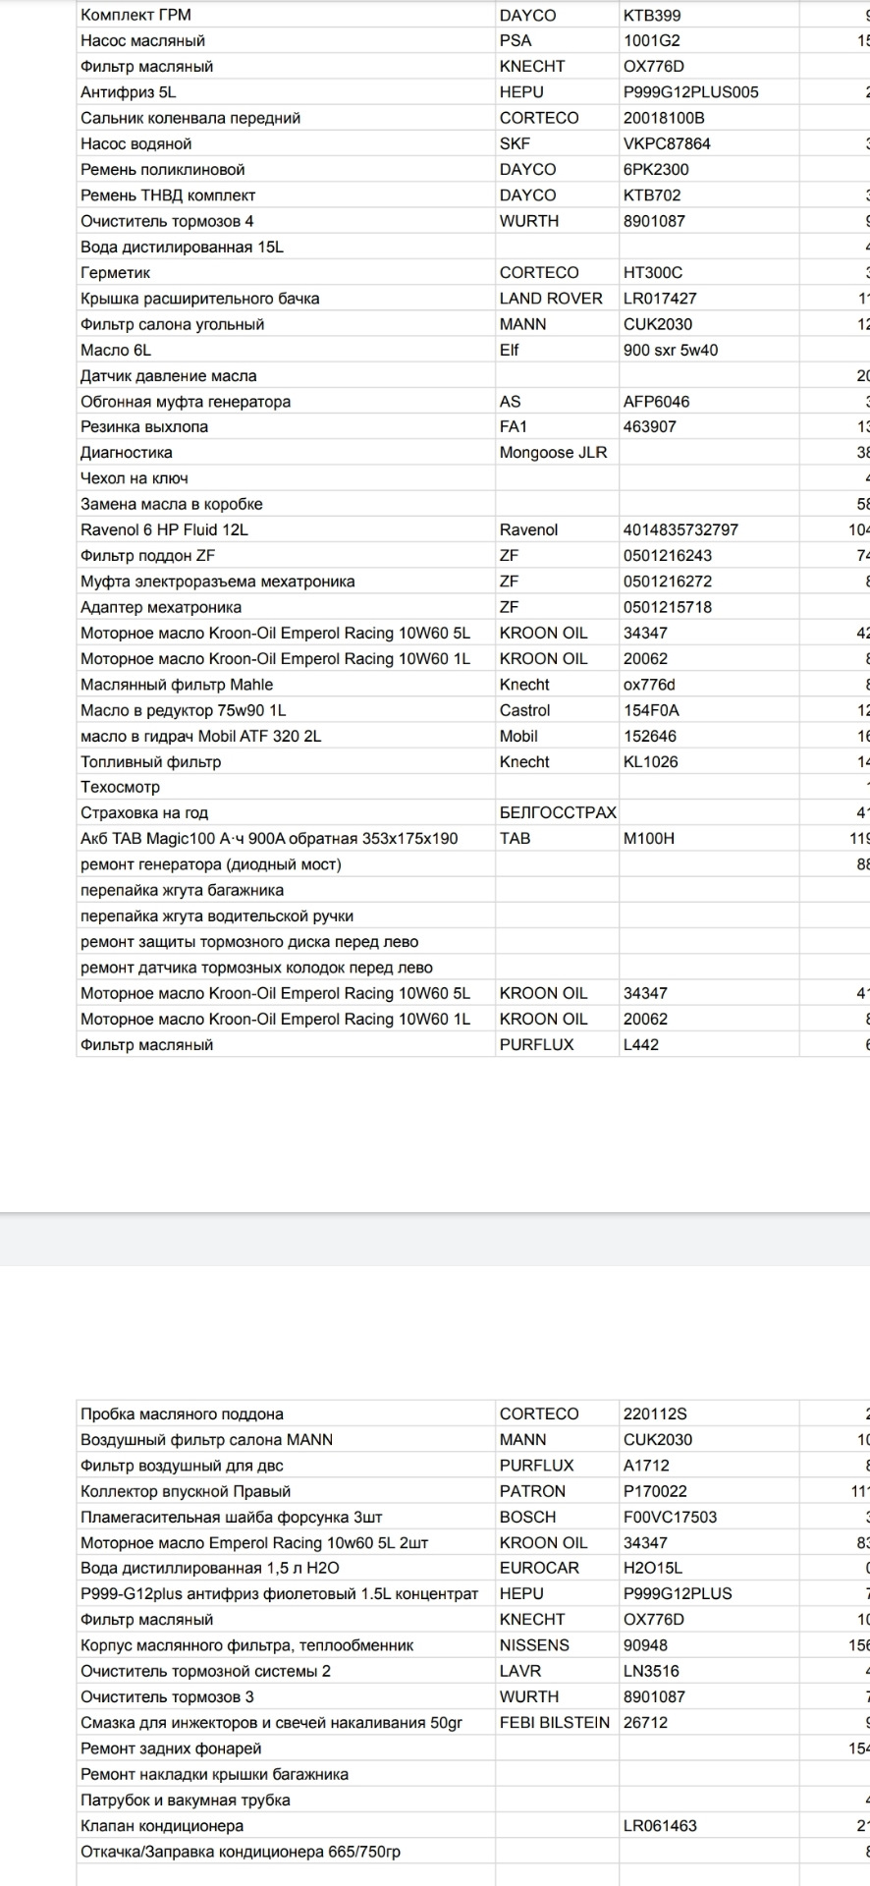The width and height of the screenshot is (870, 1886).
Task: Click 'перепайка жгута багажника' cell
Action: pos(286,890)
